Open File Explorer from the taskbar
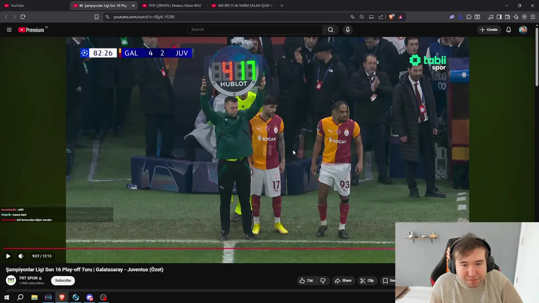Image resolution: width=539 pixels, height=303 pixels. pyautogui.click(x=34, y=298)
